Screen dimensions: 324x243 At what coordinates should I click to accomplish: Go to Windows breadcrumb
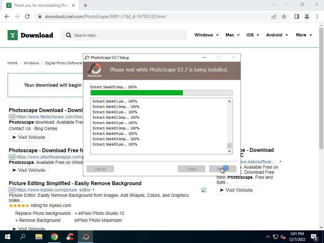(x=31, y=63)
